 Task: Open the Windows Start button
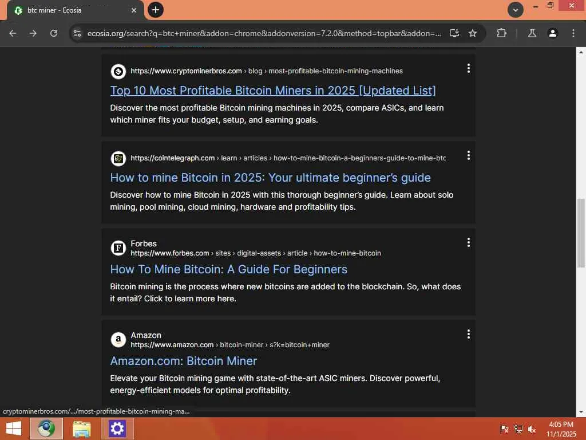click(14, 429)
